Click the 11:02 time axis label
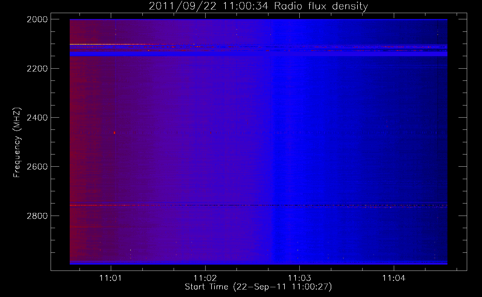The width and height of the screenshot is (482, 297). click(205, 278)
